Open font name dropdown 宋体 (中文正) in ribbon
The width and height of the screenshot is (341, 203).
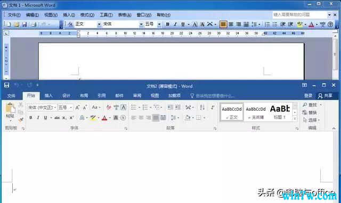pyautogui.click(x=55, y=108)
